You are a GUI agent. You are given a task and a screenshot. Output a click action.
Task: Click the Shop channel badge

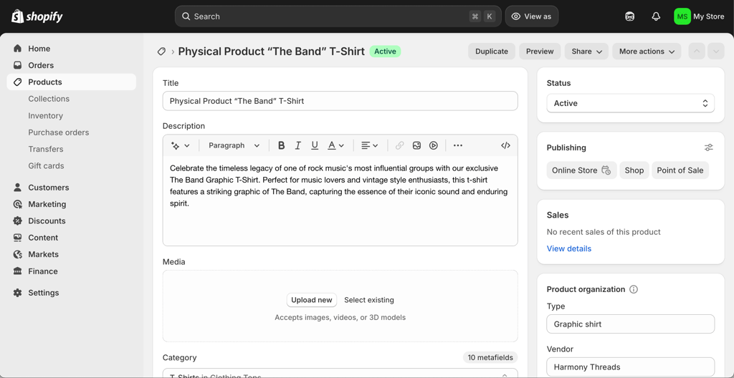pos(634,170)
